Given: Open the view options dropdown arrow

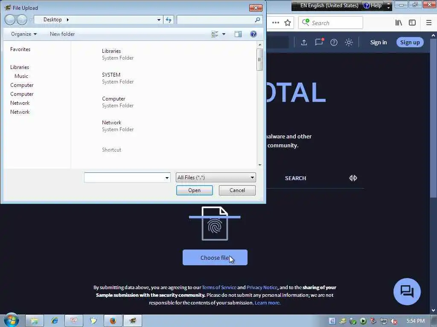Looking at the screenshot, I should pos(224,34).
